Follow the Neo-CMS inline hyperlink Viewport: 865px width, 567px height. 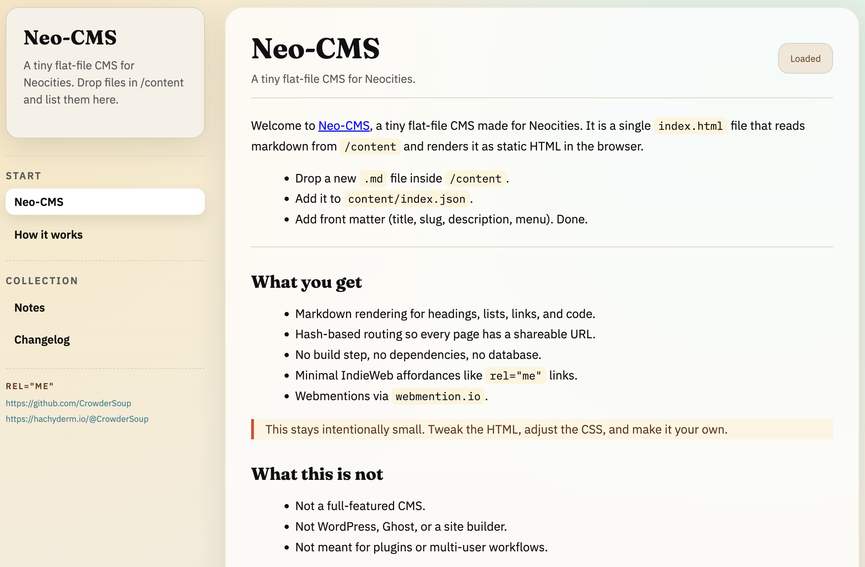[344, 126]
